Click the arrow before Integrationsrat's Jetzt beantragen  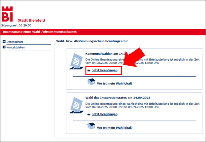coord(89,115)
